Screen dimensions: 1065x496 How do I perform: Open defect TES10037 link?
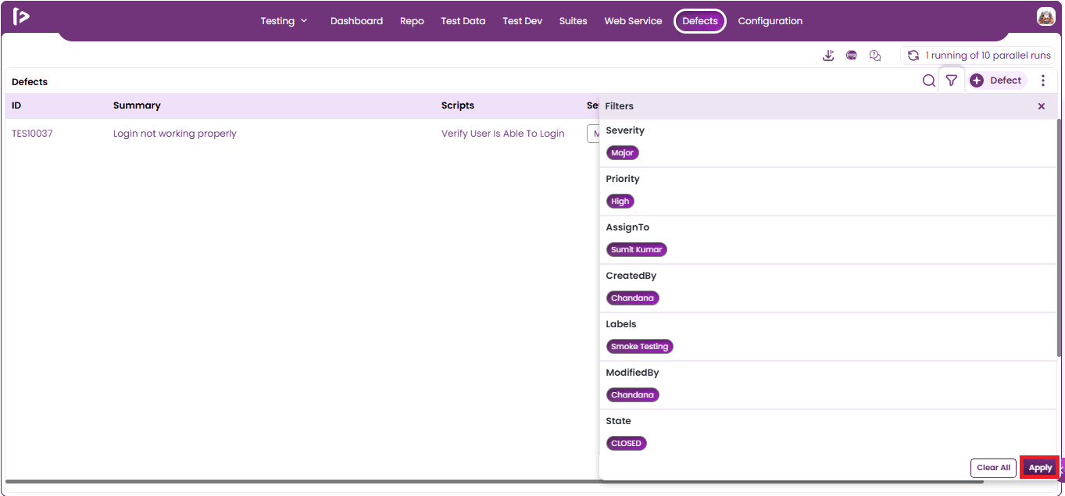pyautogui.click(x=32, y=134)
